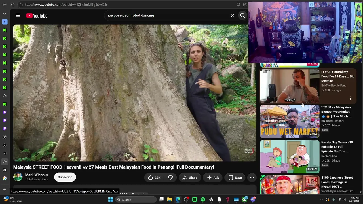Image resolution: width=363 pixels, height=204 pixels.
Task: Go to YouTube home via logo
Action: click(x=37, y=16)
